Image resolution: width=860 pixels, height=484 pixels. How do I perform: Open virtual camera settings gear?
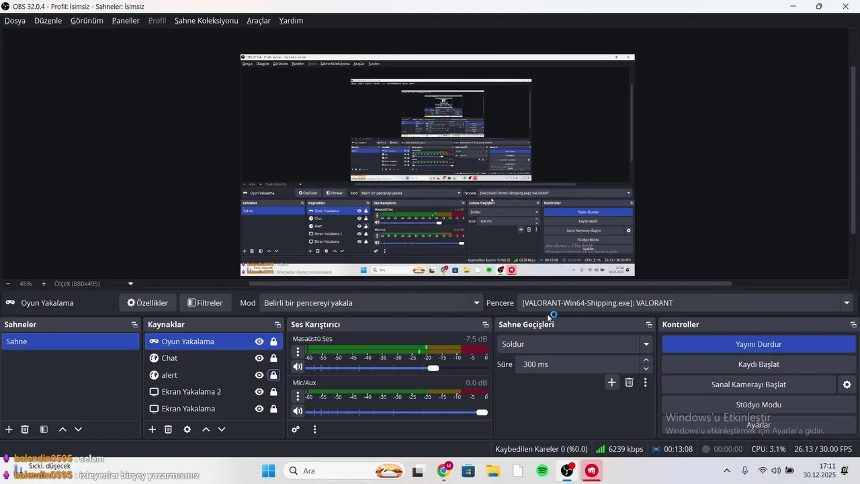[x=847, y=385]
